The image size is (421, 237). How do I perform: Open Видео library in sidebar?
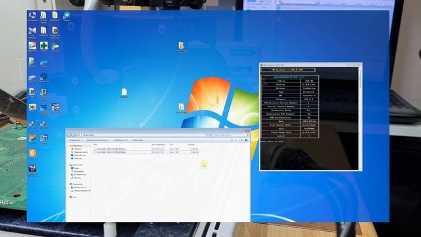[x=75, y=169]
